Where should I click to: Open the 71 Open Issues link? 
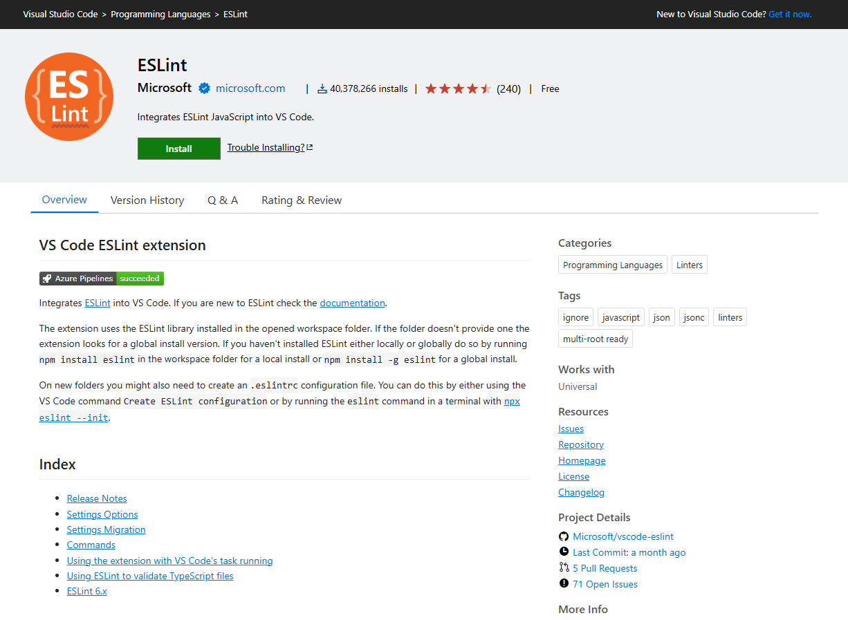coord(605,584)
